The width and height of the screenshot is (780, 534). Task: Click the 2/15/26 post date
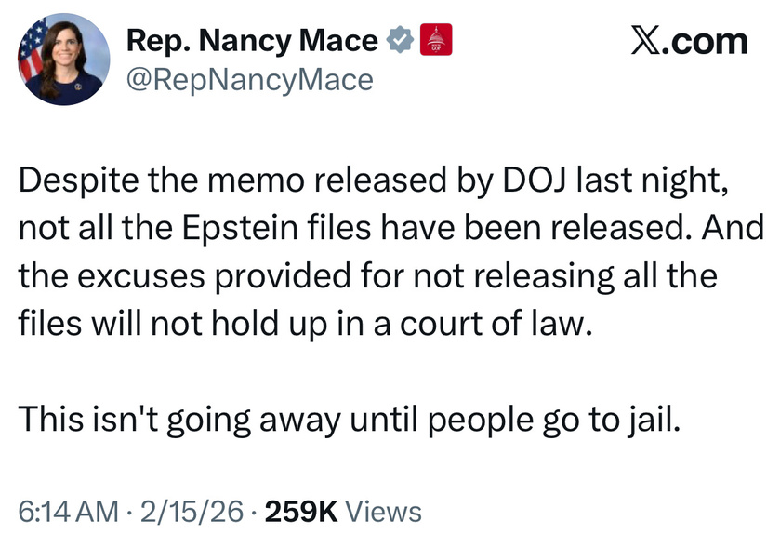point(190,511)
